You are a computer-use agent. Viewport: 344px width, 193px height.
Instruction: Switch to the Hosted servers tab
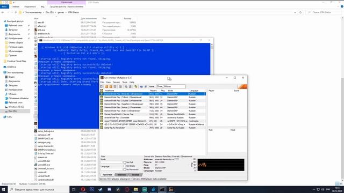point(135,175)
